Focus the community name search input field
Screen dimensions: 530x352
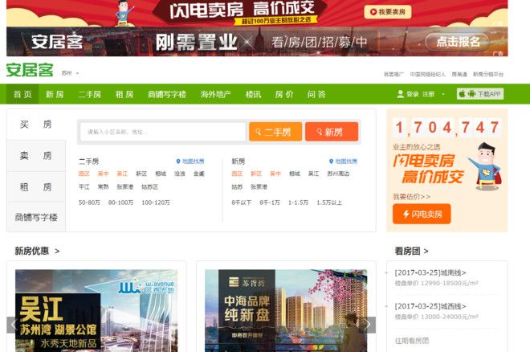163,132
